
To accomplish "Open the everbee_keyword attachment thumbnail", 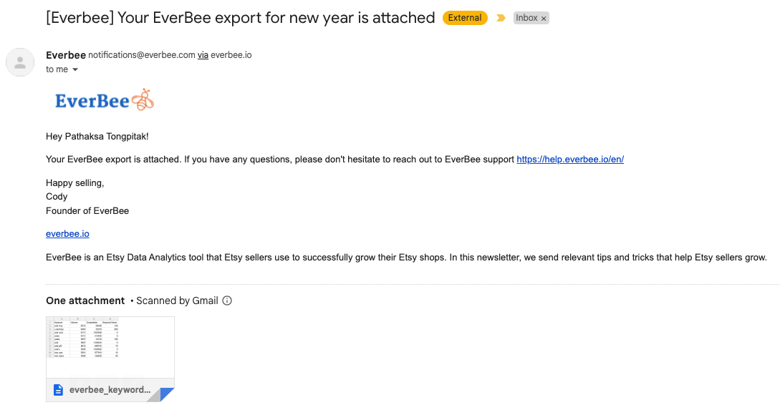I will (110, 347).
